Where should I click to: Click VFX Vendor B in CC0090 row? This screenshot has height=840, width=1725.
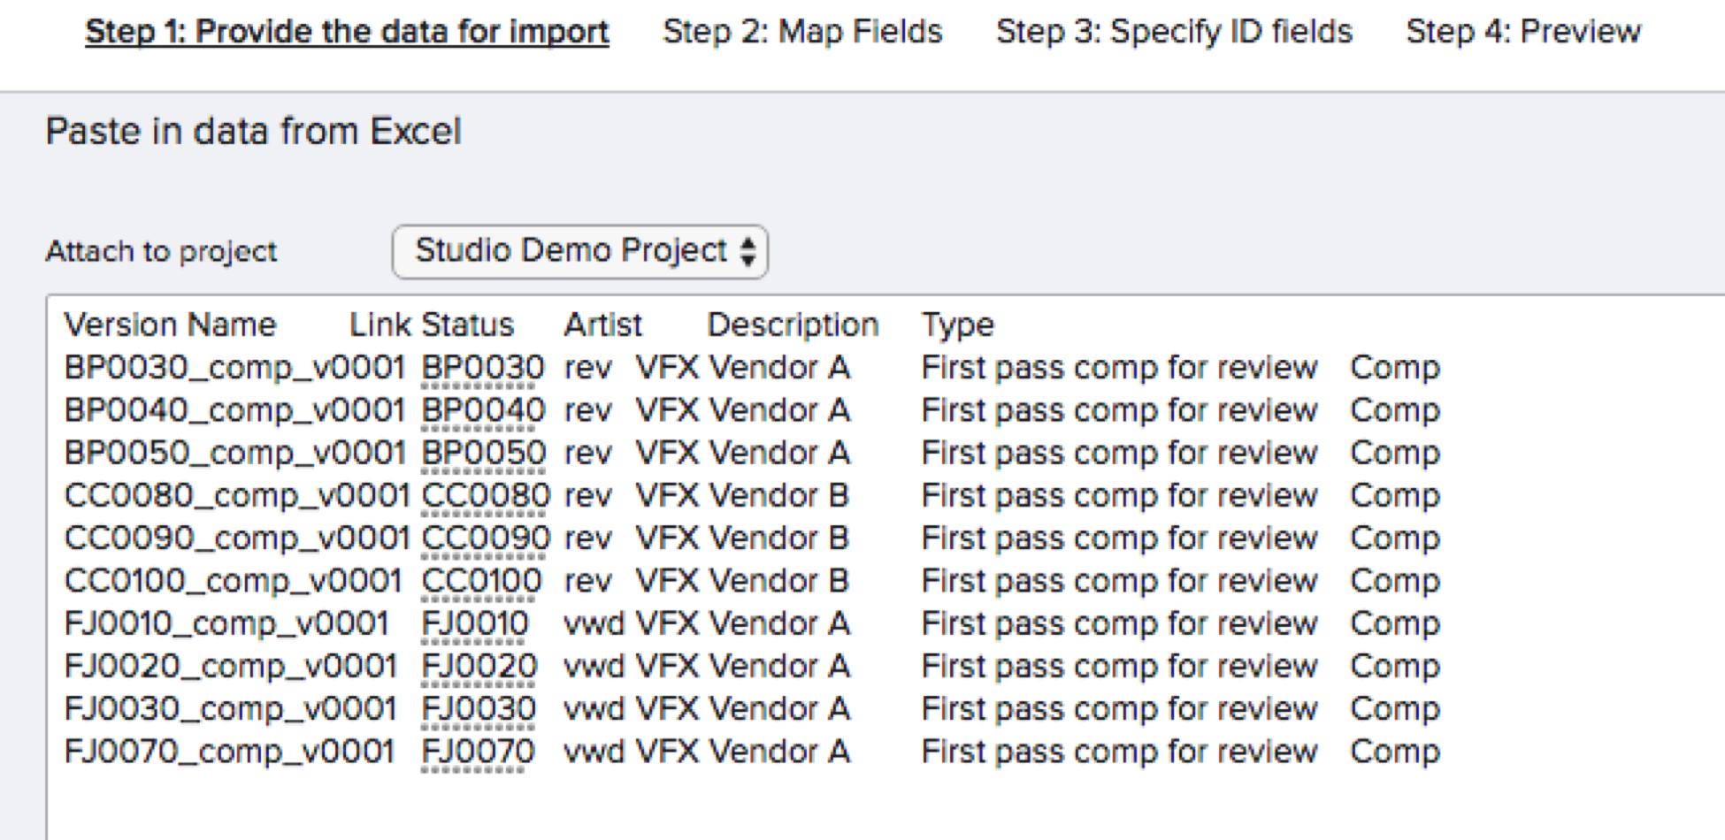[742, 538]
